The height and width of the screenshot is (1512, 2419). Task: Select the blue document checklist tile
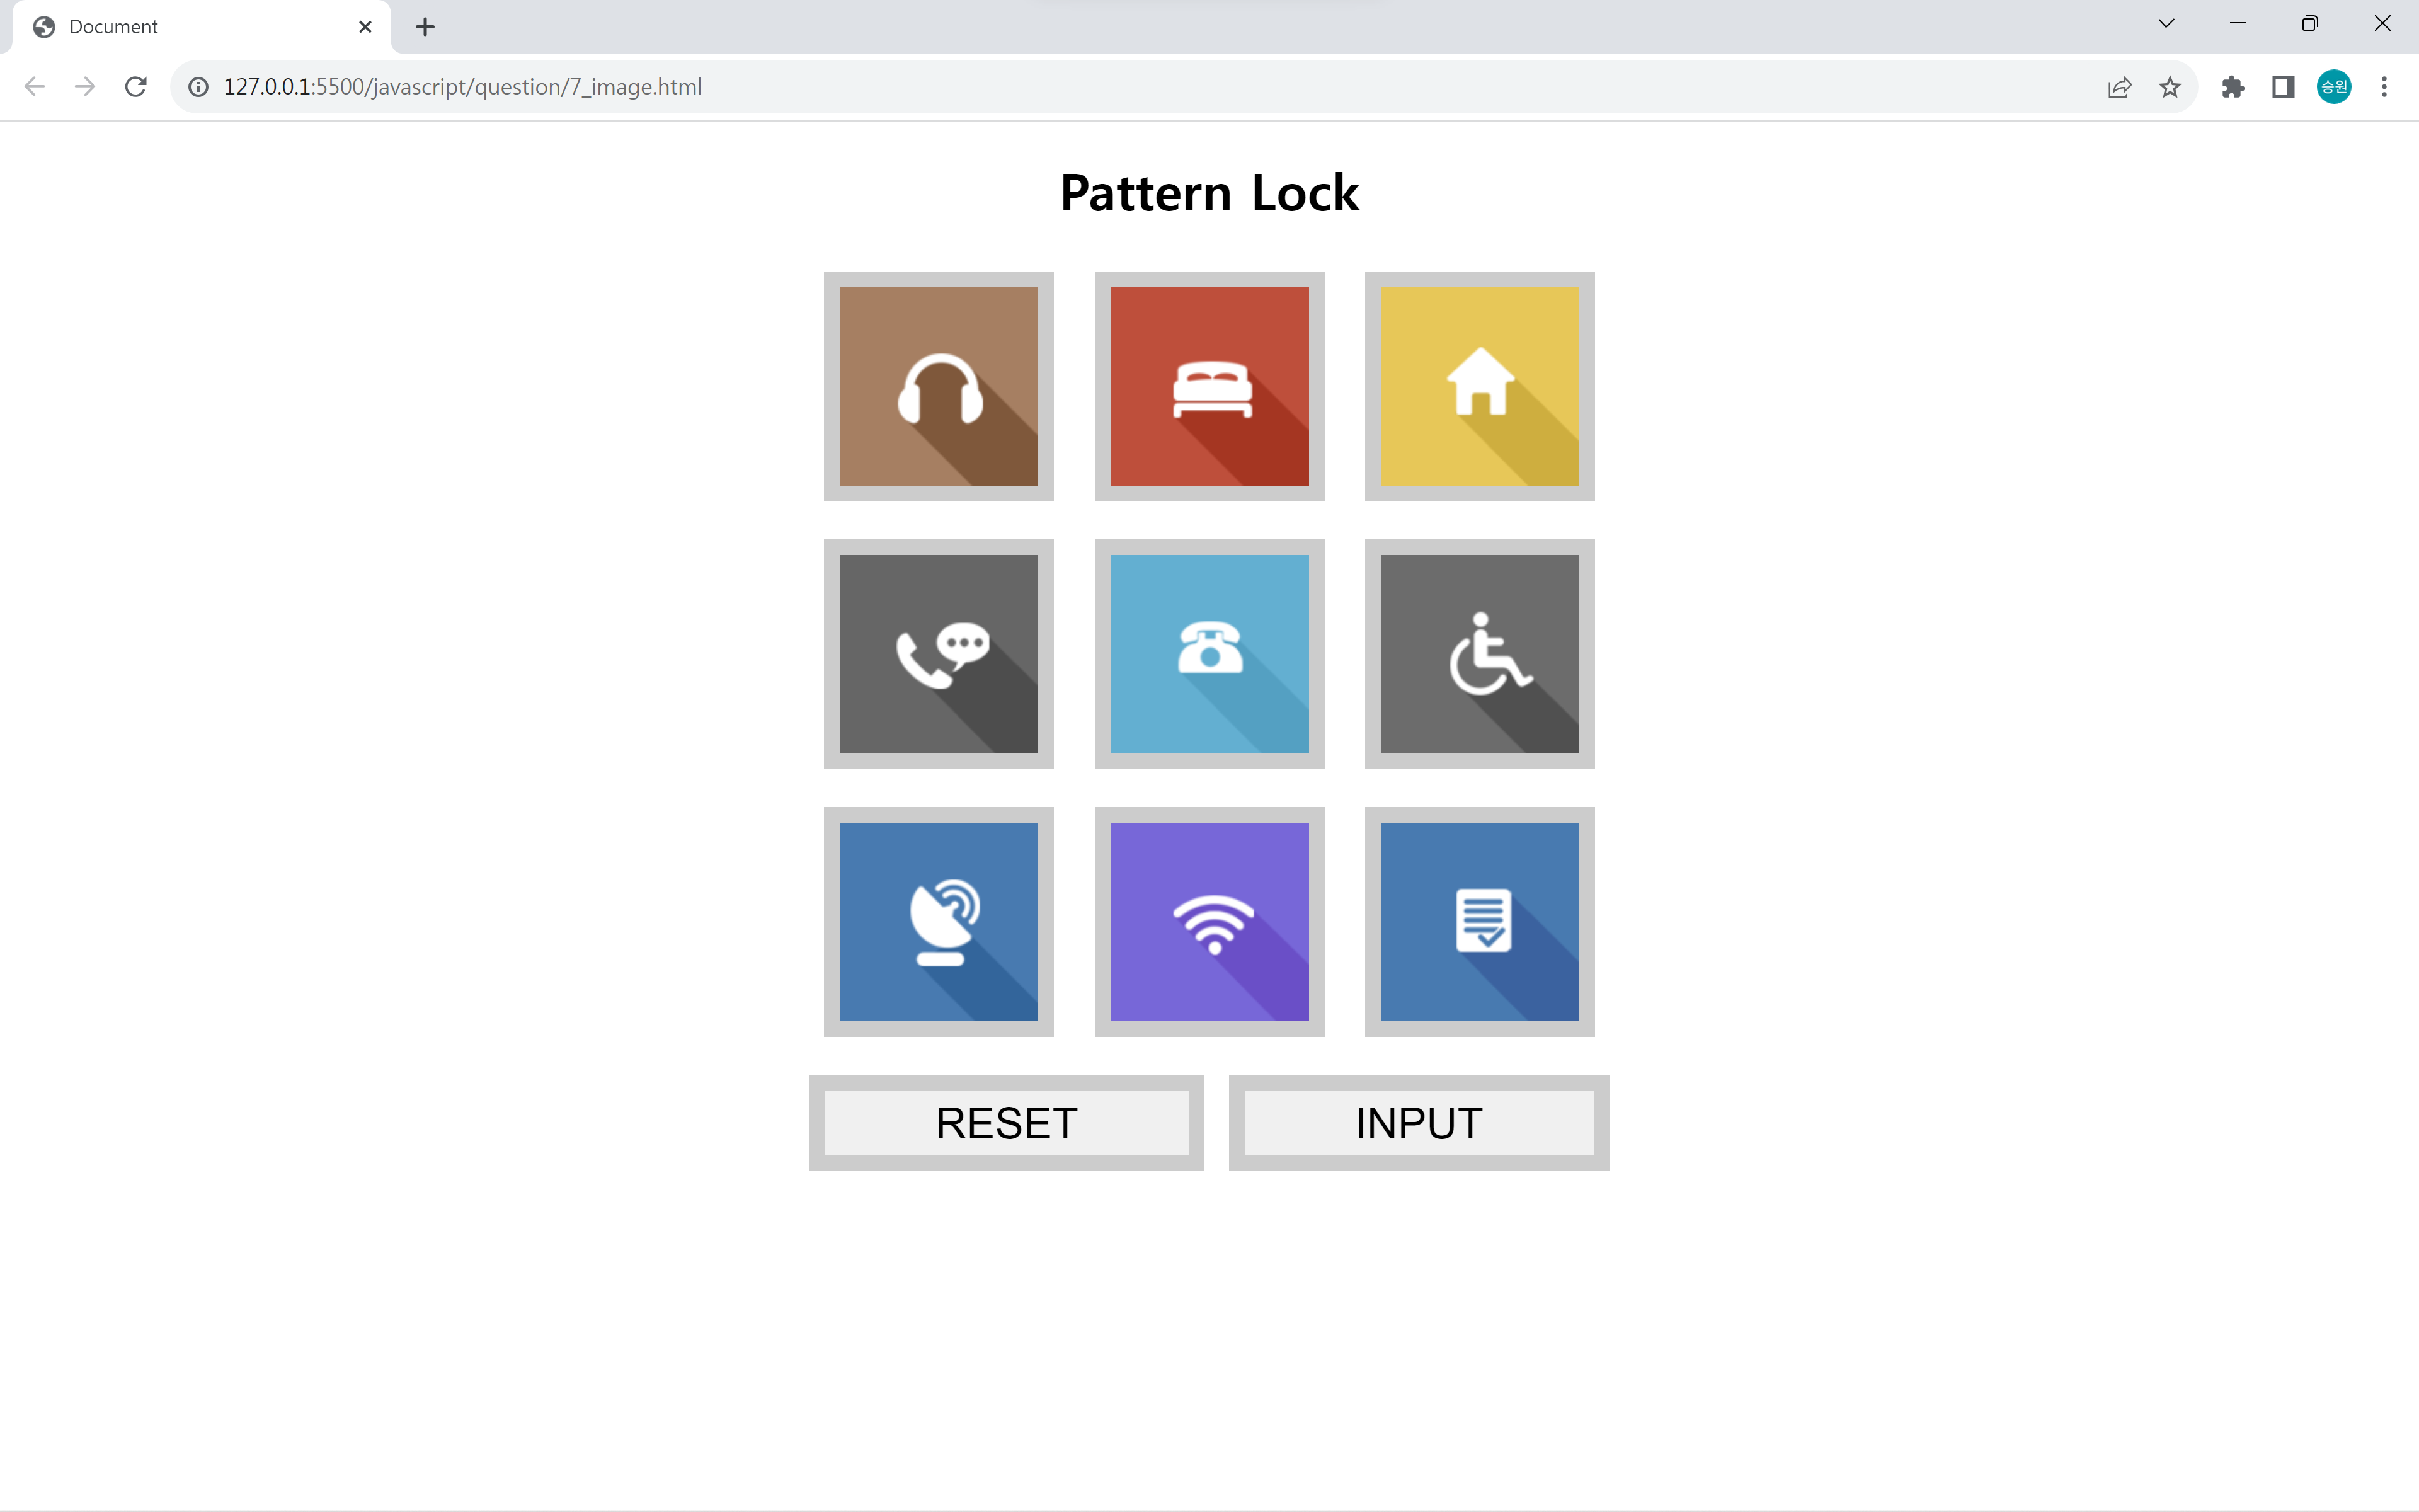pyautogui.click(x=1478, y=921)
